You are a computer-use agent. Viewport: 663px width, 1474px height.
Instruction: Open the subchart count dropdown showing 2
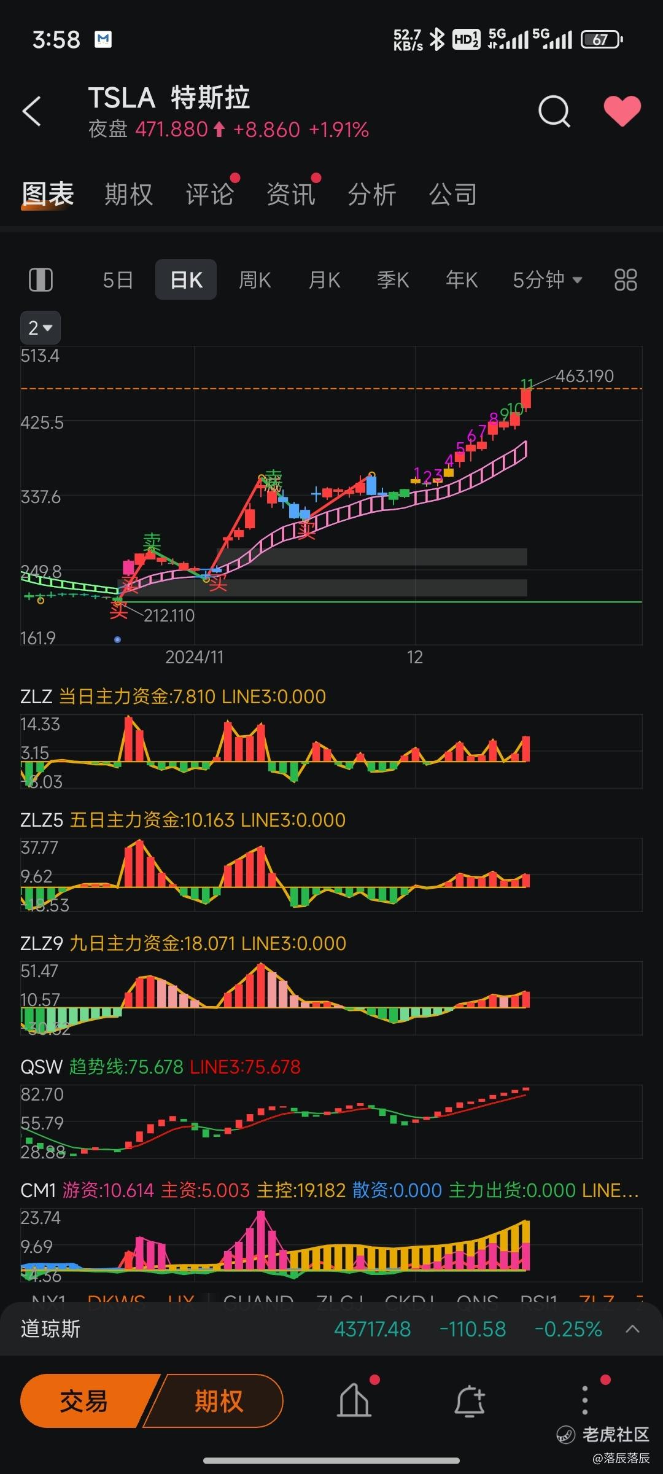pyautogui.click(x=41, y=327)
